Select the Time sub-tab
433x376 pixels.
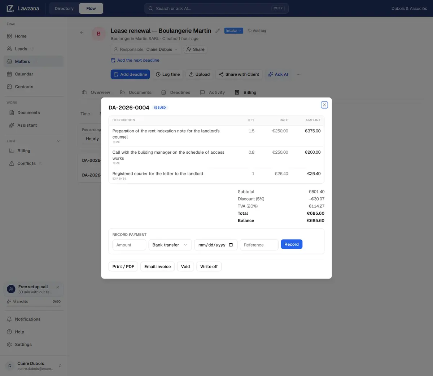pyautogui.click(x=85, y=114)
